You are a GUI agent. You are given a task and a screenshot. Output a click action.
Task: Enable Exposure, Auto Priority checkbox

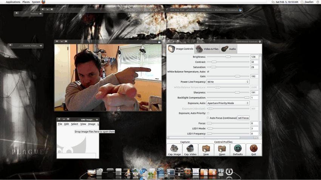click(208, 113)
